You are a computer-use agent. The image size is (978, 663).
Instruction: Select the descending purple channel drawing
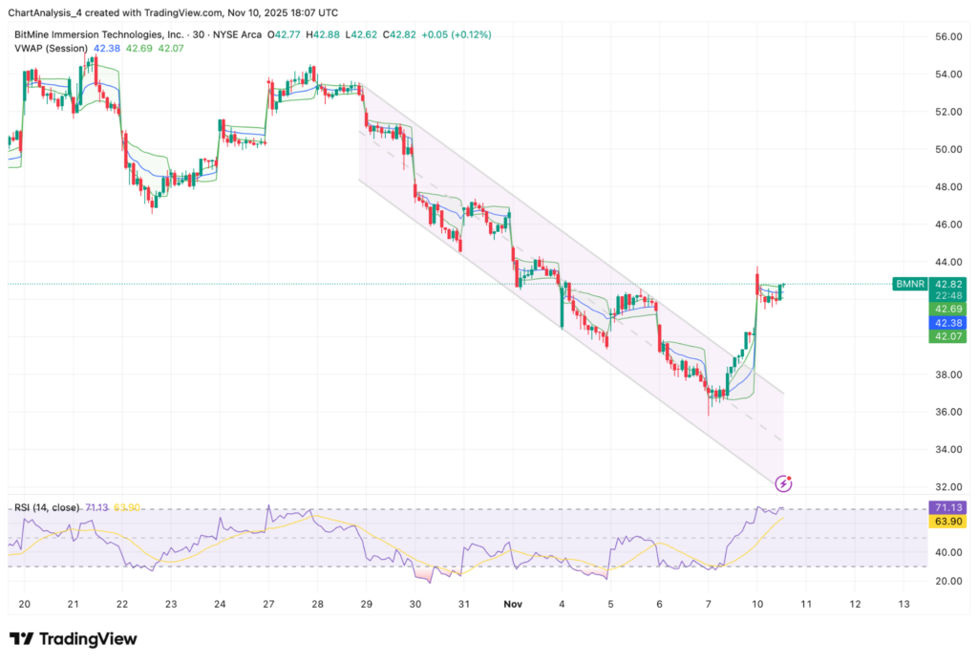[x=573, y=277]
